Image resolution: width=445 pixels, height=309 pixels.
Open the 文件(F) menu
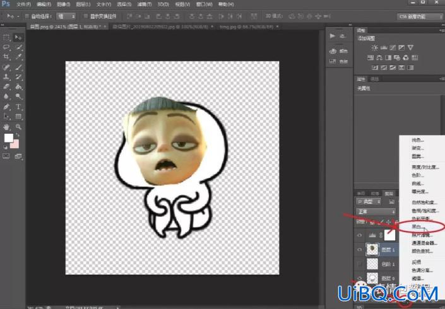(x=23, y=4)
